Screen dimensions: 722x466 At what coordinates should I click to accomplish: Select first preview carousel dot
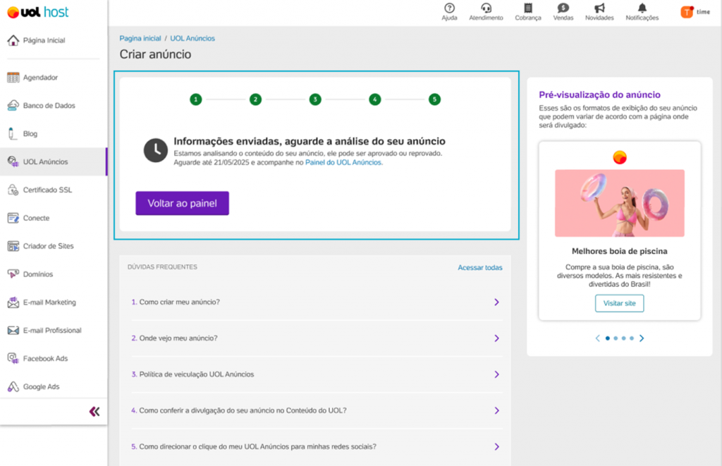(x=607, y=338)
